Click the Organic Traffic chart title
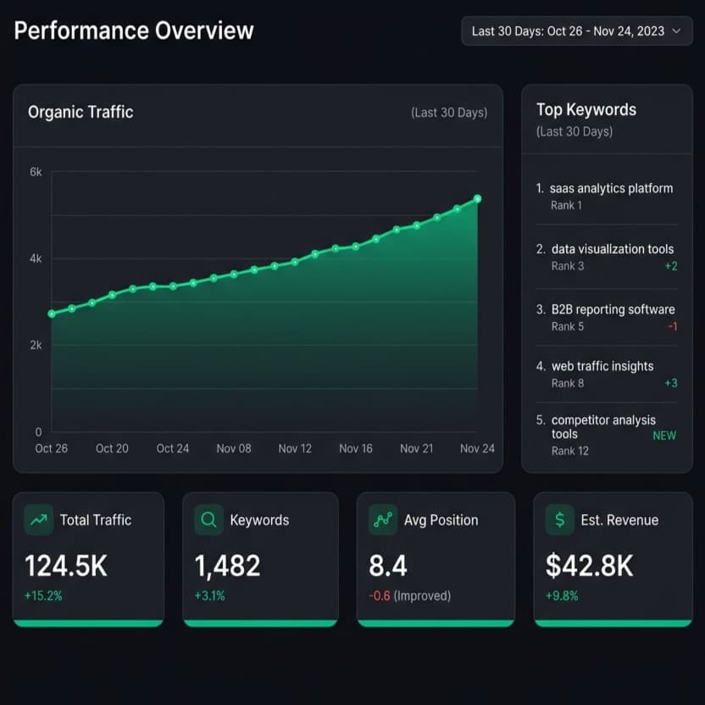The height and width of the screenshot is (705, 705). [80, 112]
